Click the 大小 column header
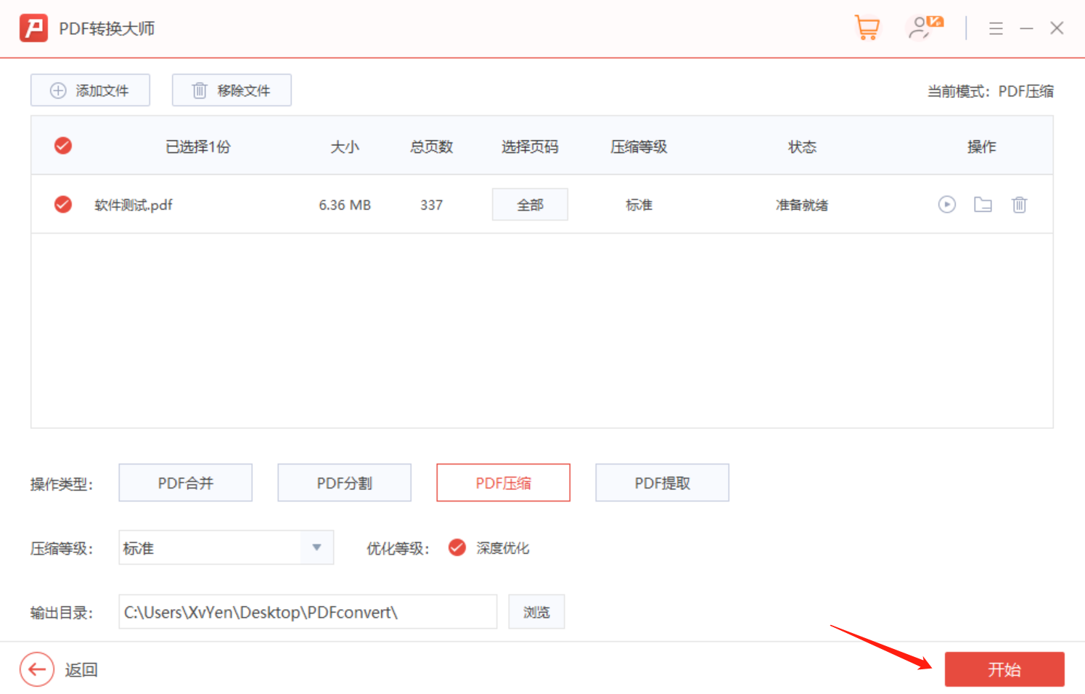This screenshot has height=694, width=1085. click(x=345, y=147)
